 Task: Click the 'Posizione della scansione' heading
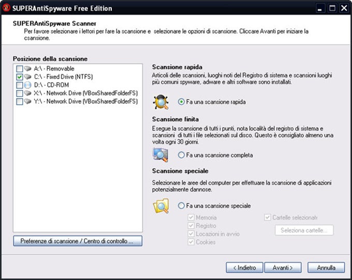coord(50,59)
